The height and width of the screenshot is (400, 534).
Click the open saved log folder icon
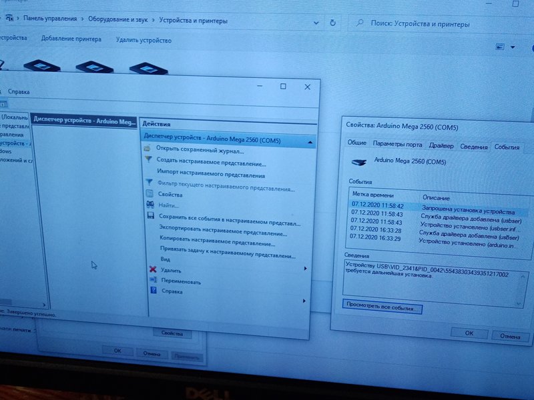pos(148,149)
